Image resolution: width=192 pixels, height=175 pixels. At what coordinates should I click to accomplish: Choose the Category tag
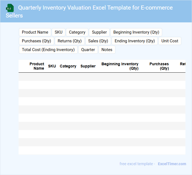(x=77, y=32)
